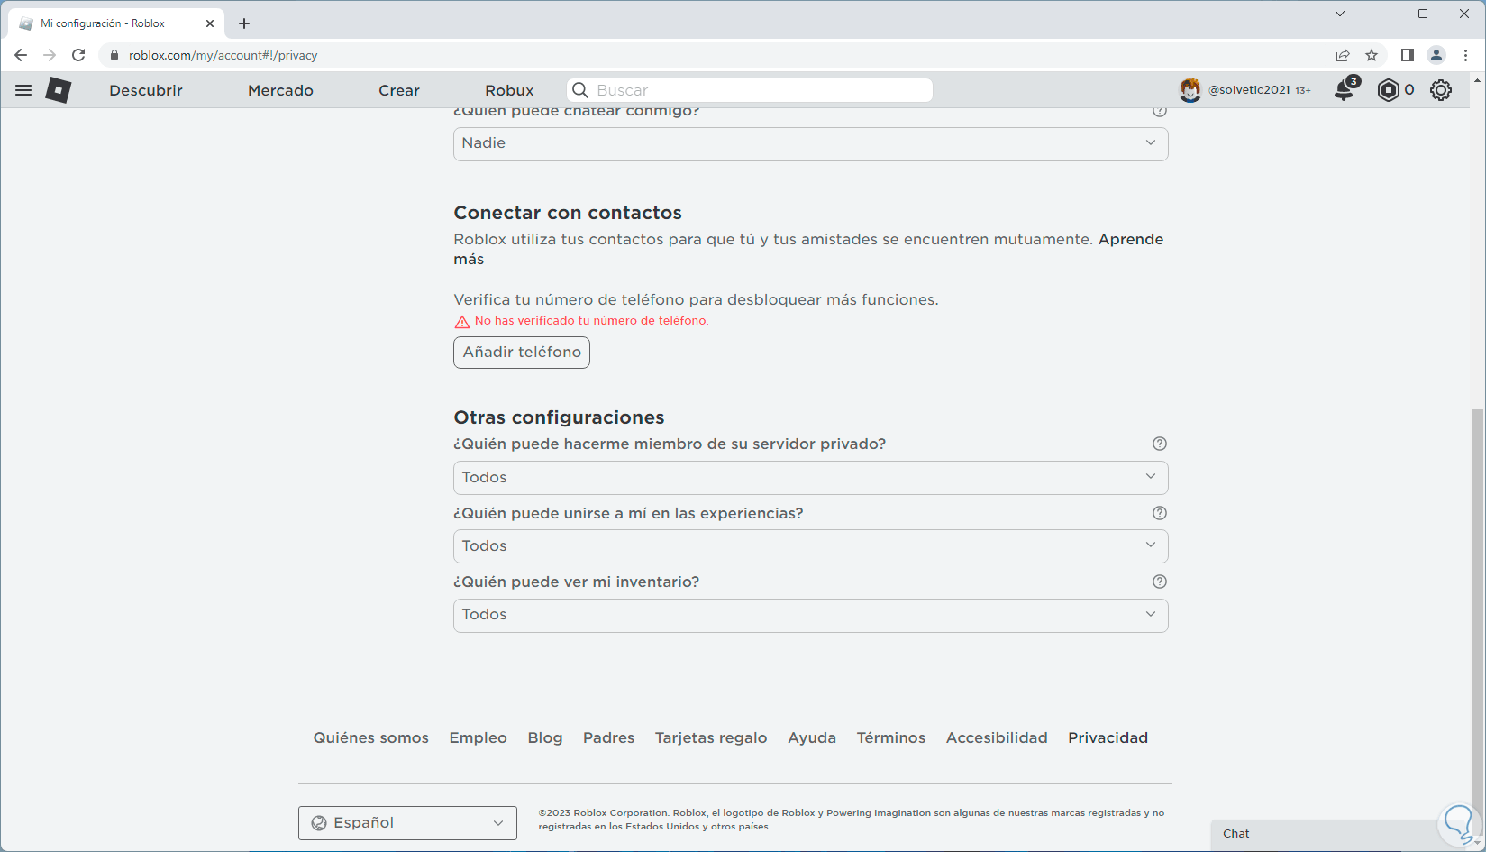Show help for inventory visibility question

(1160, 582)
